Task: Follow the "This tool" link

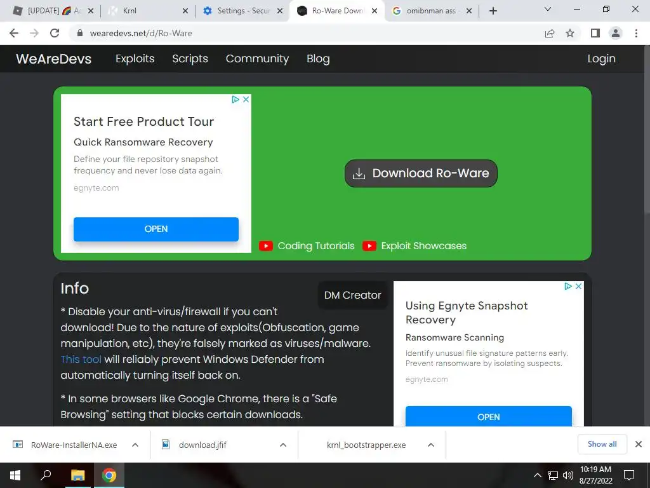Action: [81, 360]
